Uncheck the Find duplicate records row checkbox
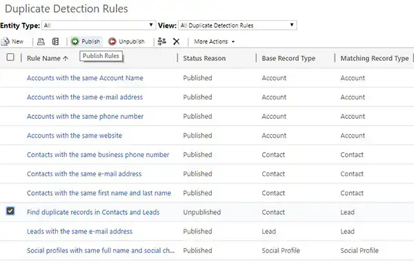The image size is (414, 271). click(x=10, y=211)
